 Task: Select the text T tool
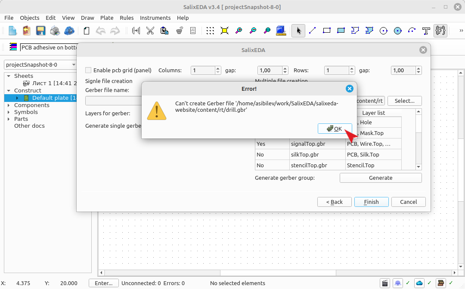(426, 31)
